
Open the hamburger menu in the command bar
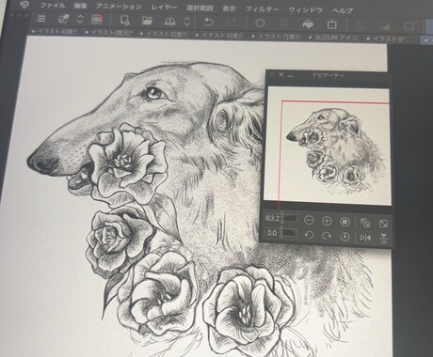[x=41, y=19]
